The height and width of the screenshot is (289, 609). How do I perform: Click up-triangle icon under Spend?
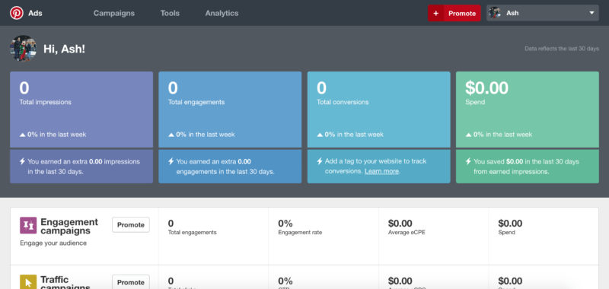(x=469, y=135)
